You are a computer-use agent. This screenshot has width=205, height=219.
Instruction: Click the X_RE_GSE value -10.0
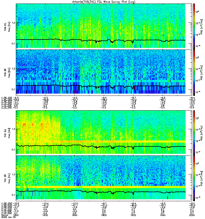pos(74,203)
